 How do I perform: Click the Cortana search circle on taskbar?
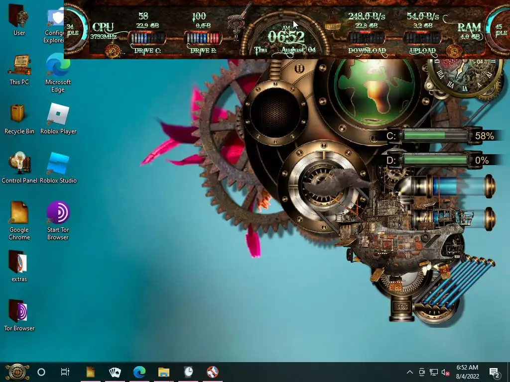click(41, 372)
